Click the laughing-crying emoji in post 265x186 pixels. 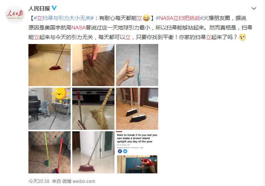click(146, 18)
